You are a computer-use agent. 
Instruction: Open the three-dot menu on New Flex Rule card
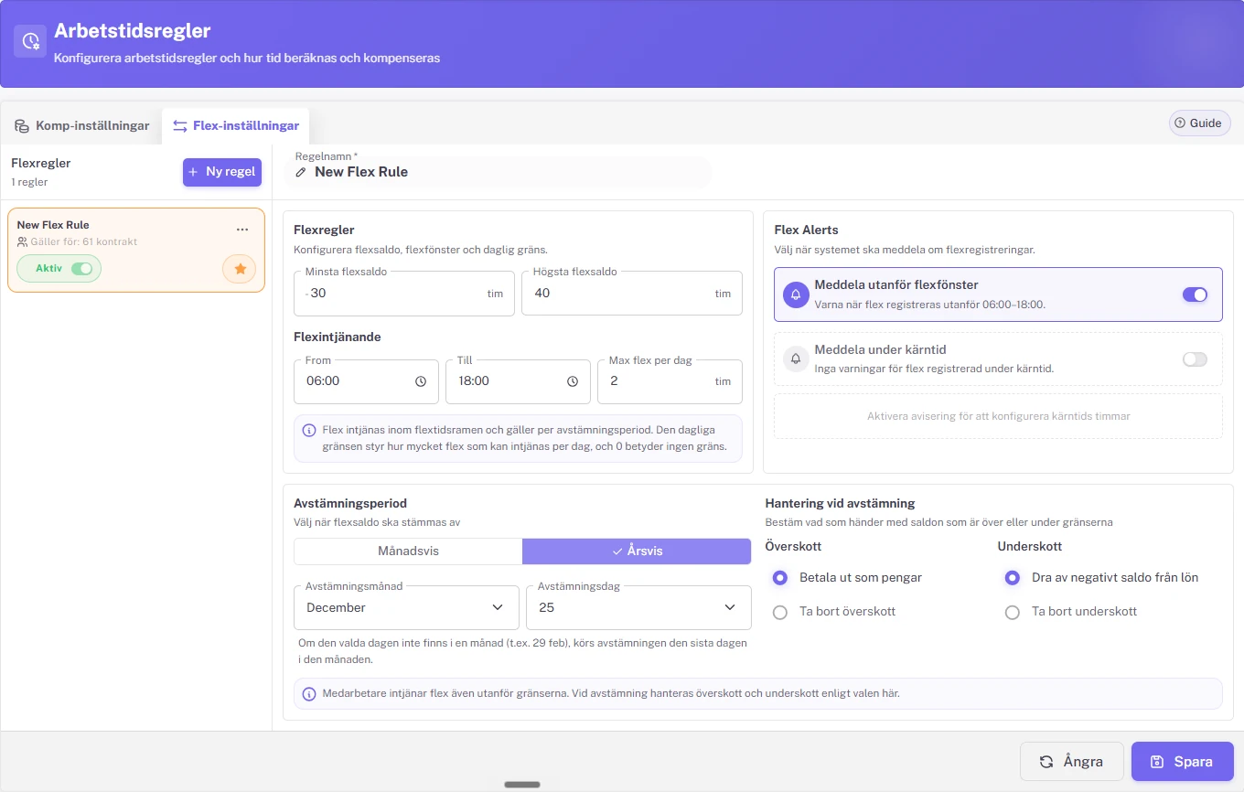tap(242, 230)
